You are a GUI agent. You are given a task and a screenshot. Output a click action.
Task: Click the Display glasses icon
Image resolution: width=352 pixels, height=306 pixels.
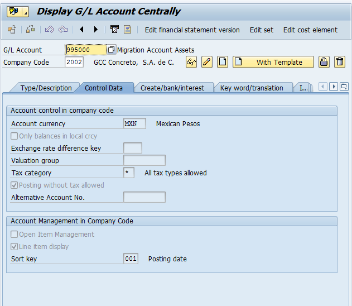pyautogui.click(x=191, y=62)
